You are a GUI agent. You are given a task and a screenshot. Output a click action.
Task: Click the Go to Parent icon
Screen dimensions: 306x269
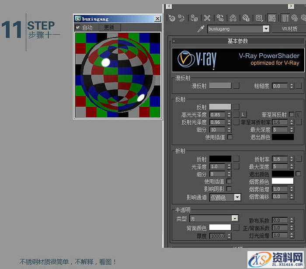295,18
